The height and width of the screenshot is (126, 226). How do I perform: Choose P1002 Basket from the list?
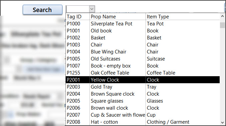click(143, 38)
